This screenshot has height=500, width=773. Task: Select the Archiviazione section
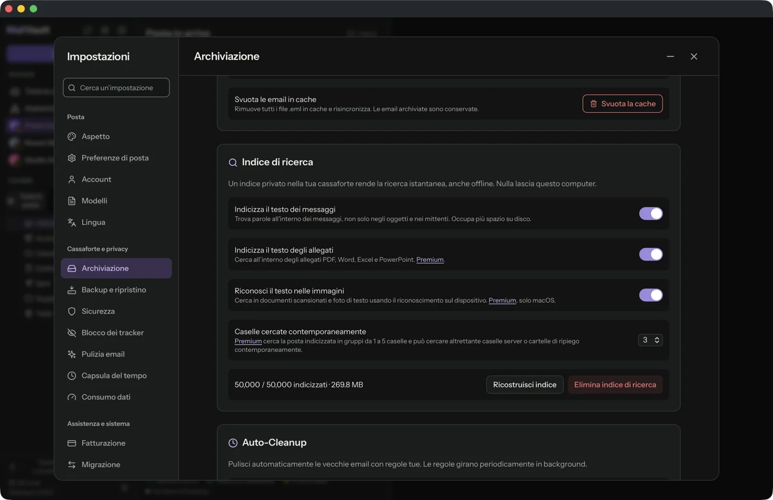(x=116, y=268)
